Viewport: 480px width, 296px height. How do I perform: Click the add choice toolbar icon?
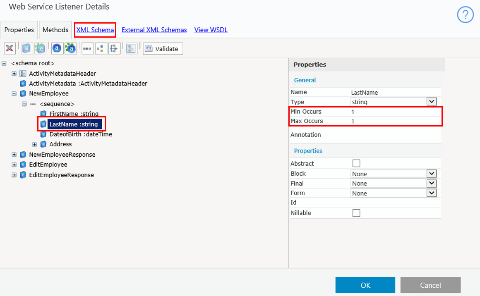pos(101,48)
